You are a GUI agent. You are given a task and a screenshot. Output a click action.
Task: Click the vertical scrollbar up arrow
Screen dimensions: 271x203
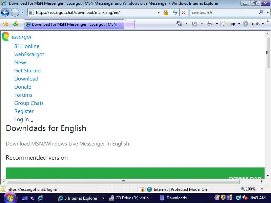tap(267, 34)
